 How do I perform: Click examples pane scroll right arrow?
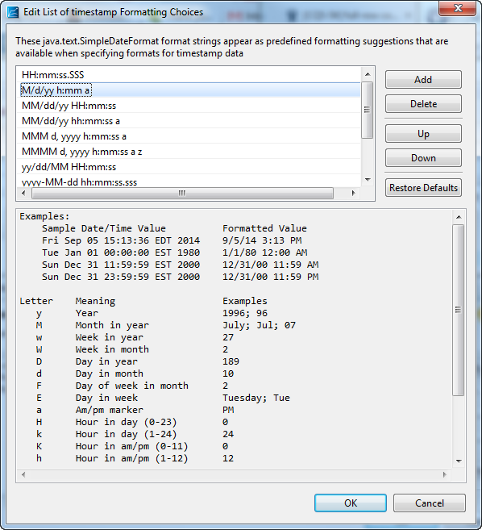[444, 474]
